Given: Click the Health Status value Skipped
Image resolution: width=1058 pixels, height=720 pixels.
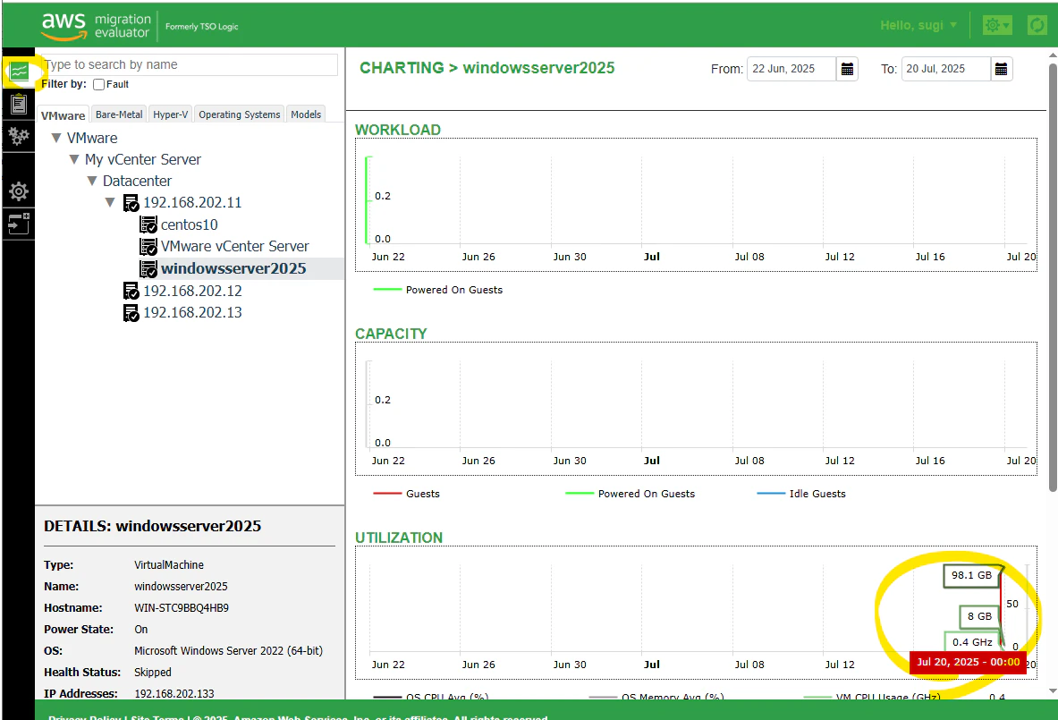Looking at the screenshot, I should [153, 672].
